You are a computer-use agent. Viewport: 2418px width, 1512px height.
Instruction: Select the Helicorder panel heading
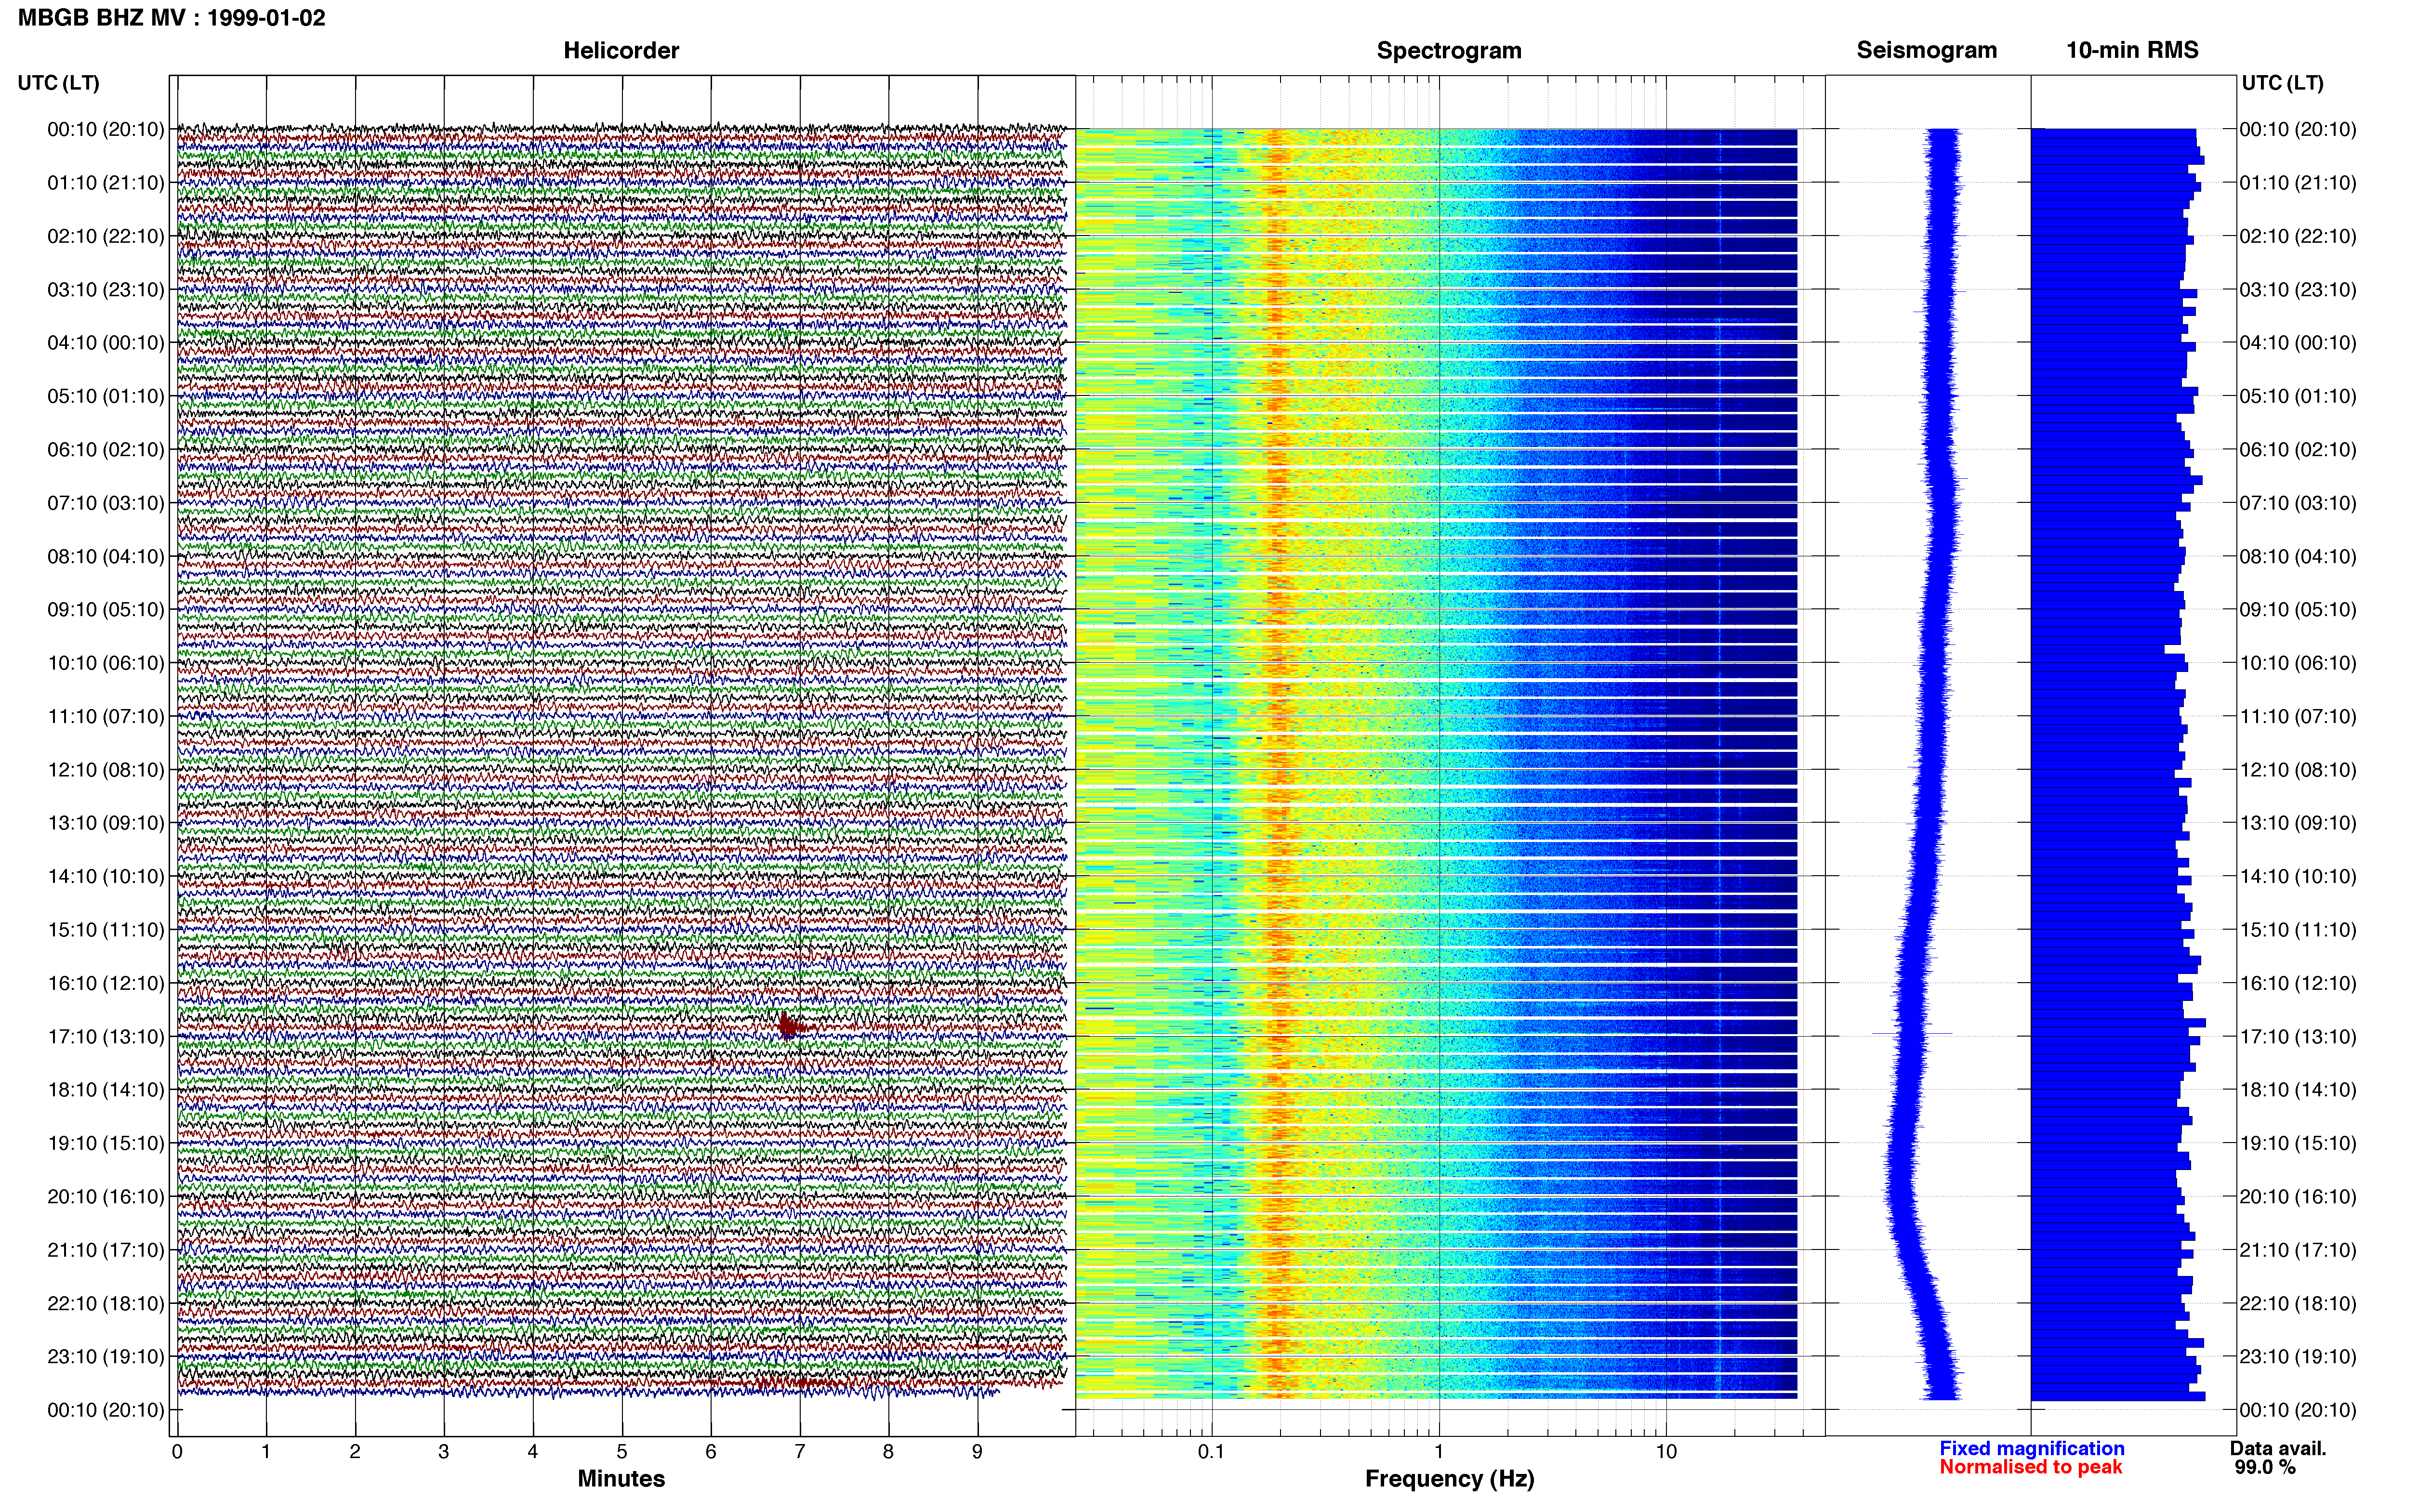point(621,50)
